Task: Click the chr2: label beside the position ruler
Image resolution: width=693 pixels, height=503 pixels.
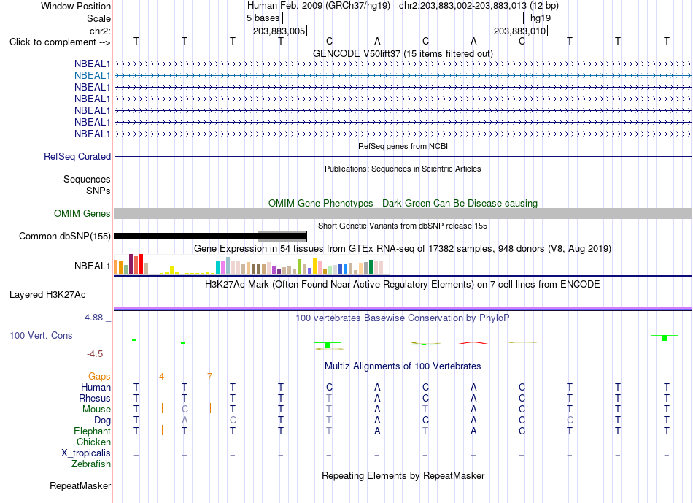Action: [100, 31]
